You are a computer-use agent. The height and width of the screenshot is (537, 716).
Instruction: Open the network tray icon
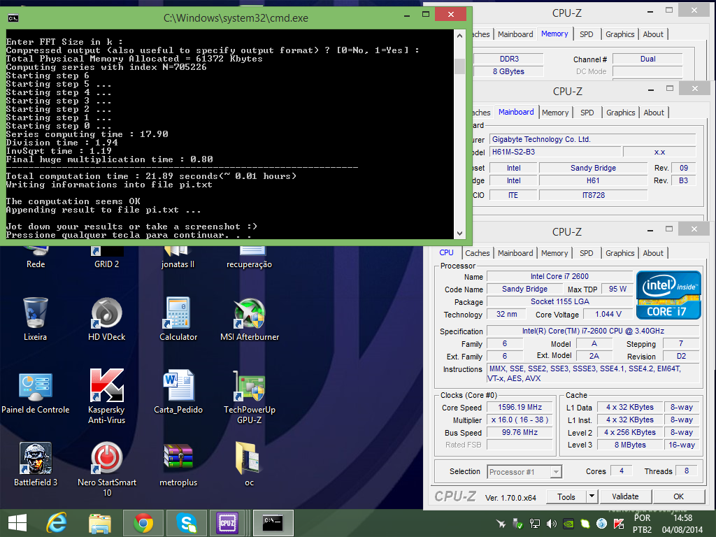[535, 524]
